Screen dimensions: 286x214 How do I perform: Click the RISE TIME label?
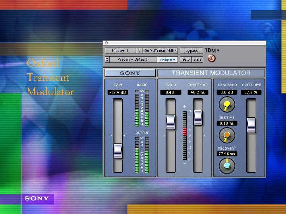pos(226,118)
